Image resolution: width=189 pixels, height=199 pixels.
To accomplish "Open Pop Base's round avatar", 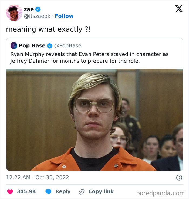I will (x=14, y=46).
